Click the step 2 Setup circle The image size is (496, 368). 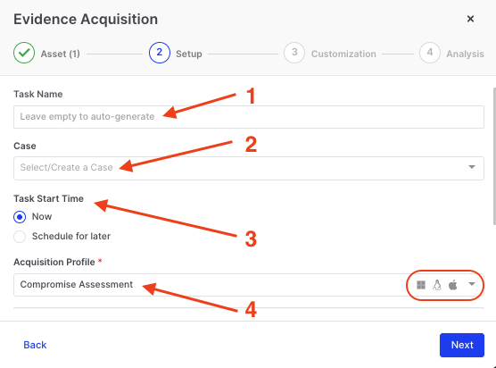pyautogui.click(x=160, y=53)
